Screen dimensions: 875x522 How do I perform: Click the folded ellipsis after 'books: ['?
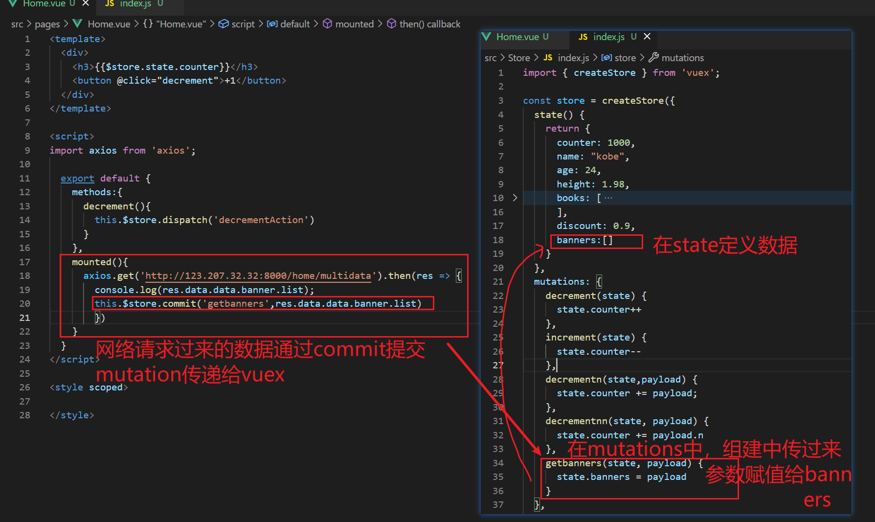[x=608, y=198]
